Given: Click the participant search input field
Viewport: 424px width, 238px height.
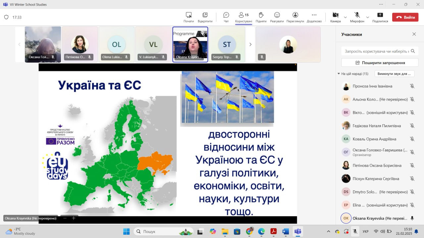Looking at the screenshot, I should 377,51.
